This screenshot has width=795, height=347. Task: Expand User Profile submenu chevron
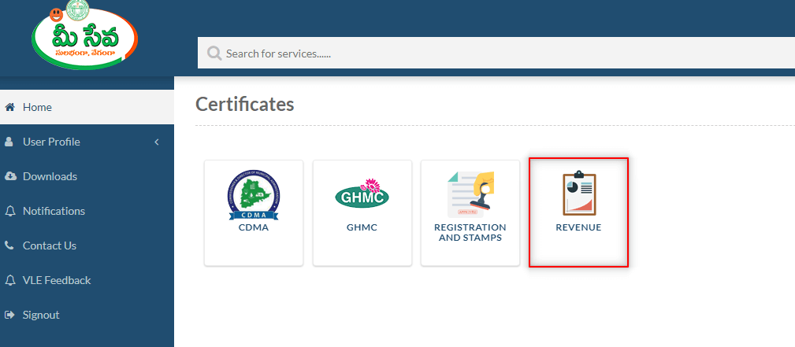[157, 142]
